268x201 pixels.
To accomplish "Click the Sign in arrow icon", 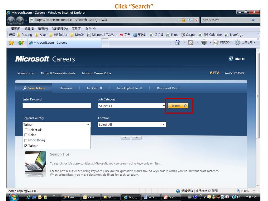I will (x=231, y=59).
